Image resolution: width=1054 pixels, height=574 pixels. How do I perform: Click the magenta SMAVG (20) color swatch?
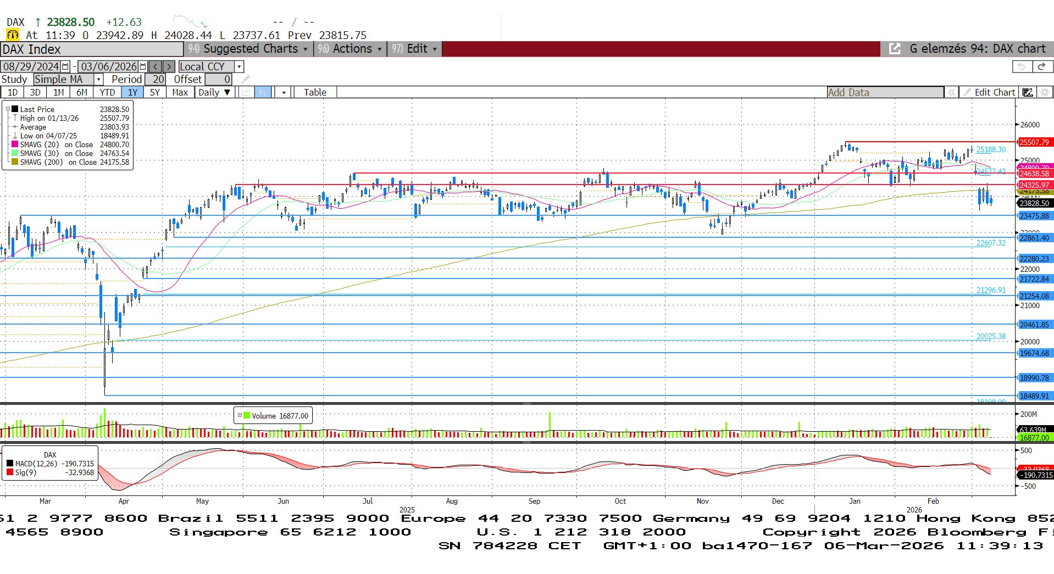tap(15, 144)
